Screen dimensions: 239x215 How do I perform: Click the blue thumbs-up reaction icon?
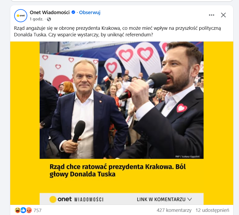pyautogui.click(x=23, y=210)
